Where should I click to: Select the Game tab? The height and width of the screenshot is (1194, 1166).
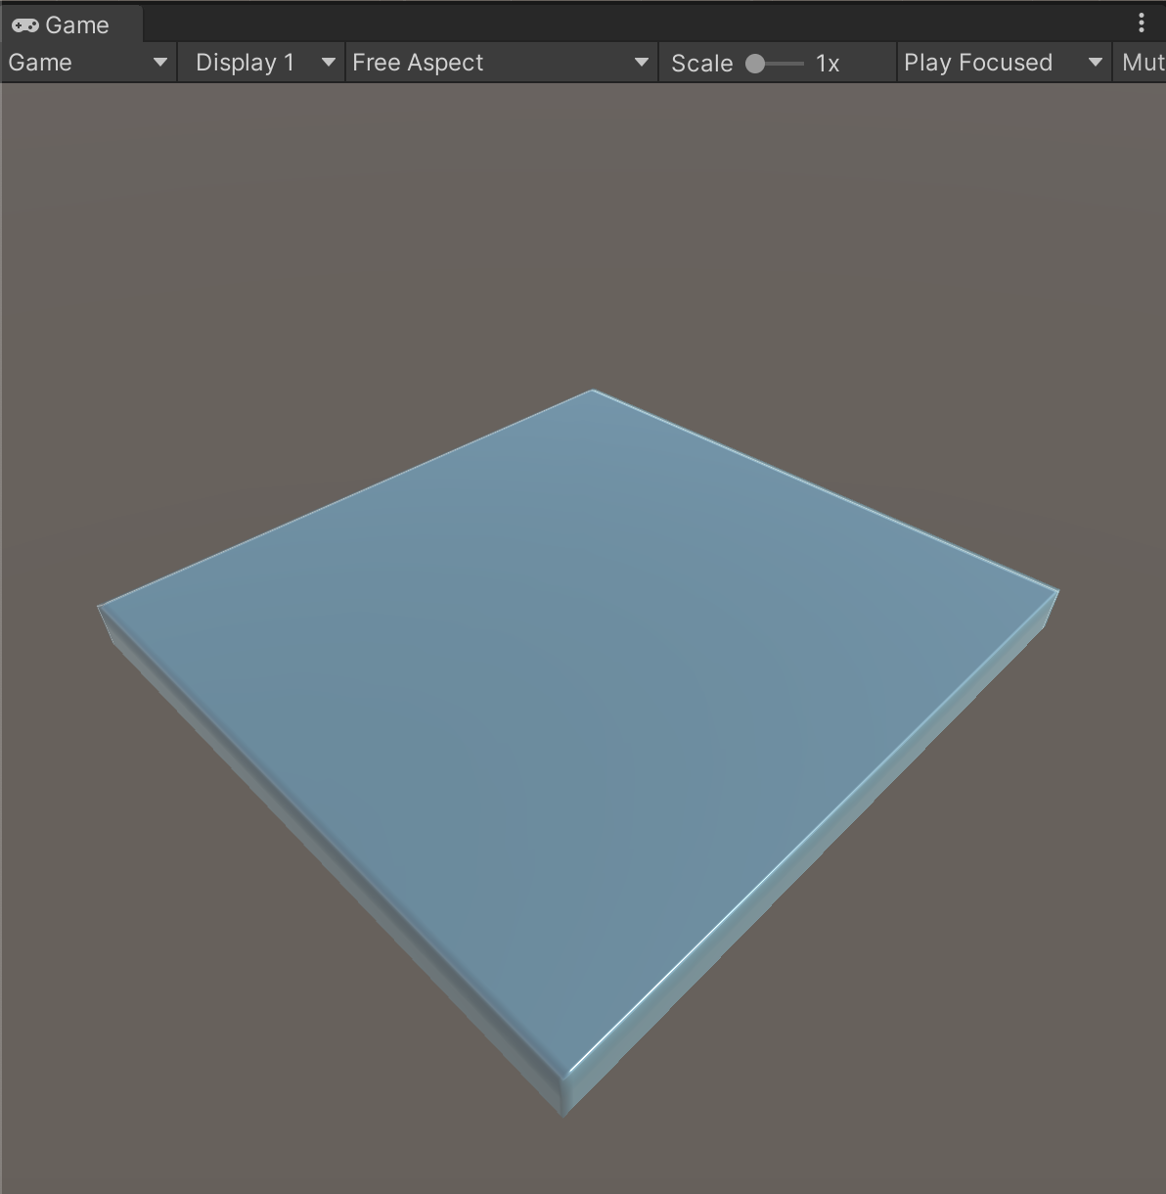point(71,24)
